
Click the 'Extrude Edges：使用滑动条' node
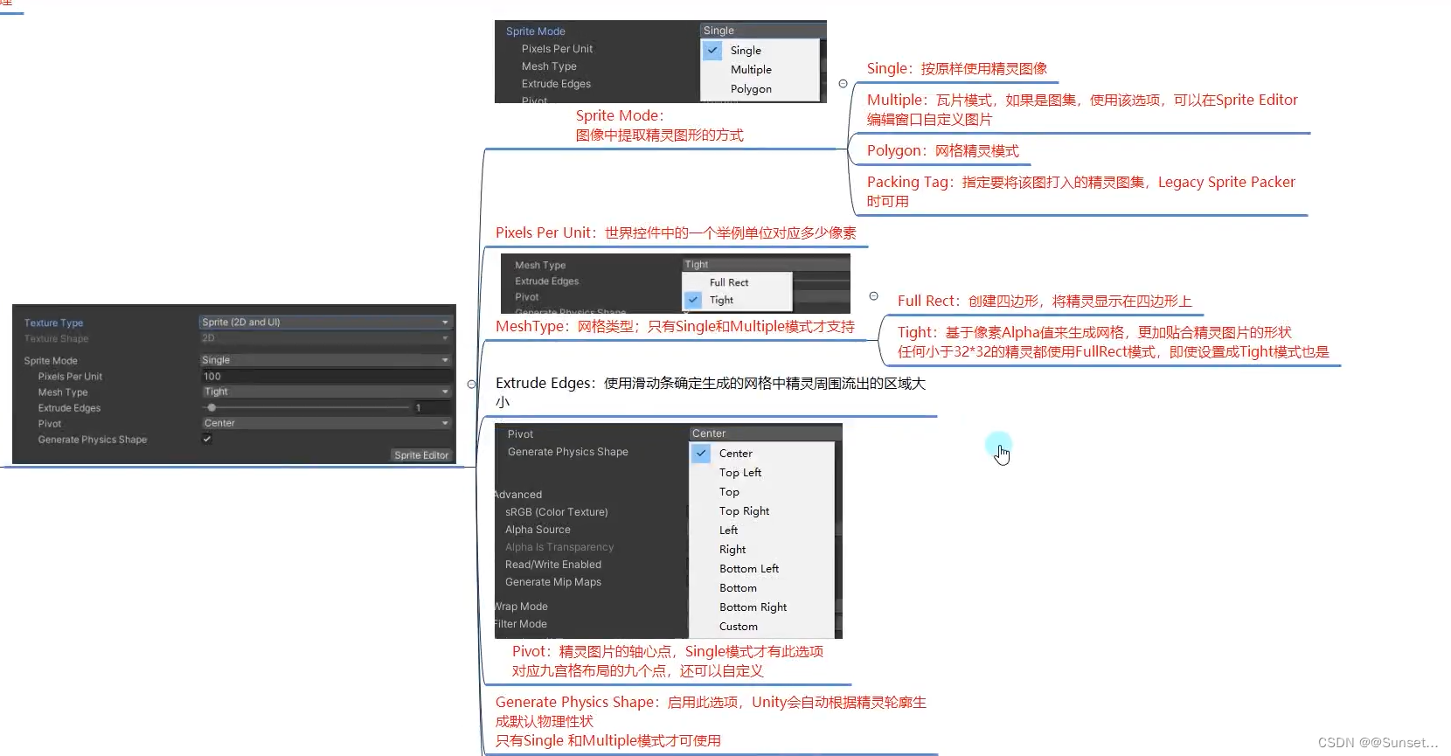(710, 392)
